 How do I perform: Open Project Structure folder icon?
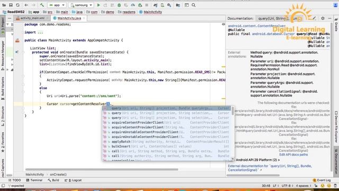[178, 5]
